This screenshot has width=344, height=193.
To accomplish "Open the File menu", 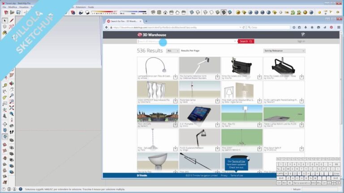I will (4, 7).
